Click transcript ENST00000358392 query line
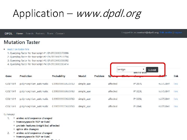The width and height of the screenshot is (187, 140). 38,60
